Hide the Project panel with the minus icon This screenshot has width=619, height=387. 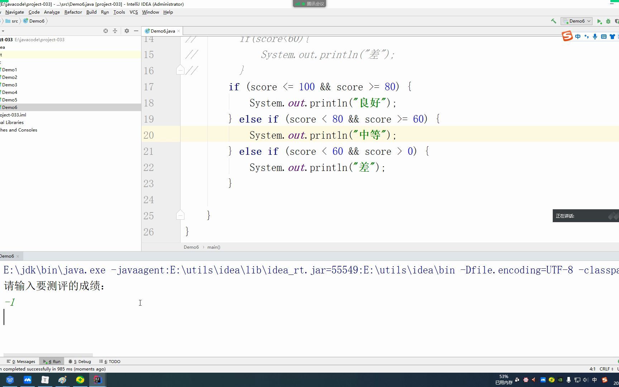pyautogui.click(x=136, y=31)
